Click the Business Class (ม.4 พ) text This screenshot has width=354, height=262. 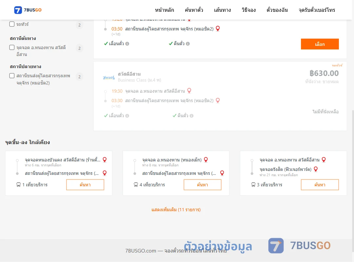click(x=139, y=80)
